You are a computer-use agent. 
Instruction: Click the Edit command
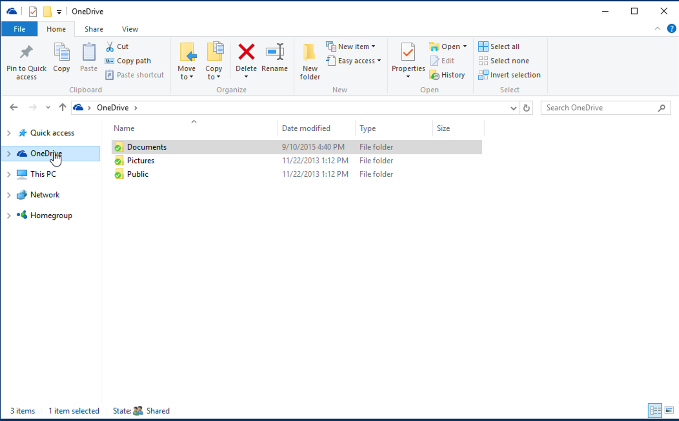click(x=442, y=61)
